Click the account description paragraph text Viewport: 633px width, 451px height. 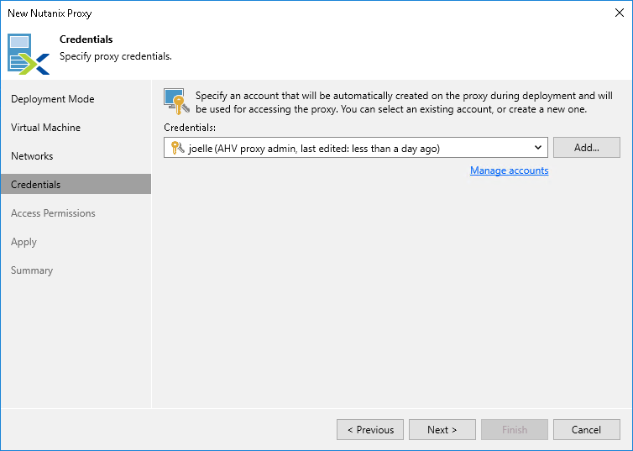(404, 102)
